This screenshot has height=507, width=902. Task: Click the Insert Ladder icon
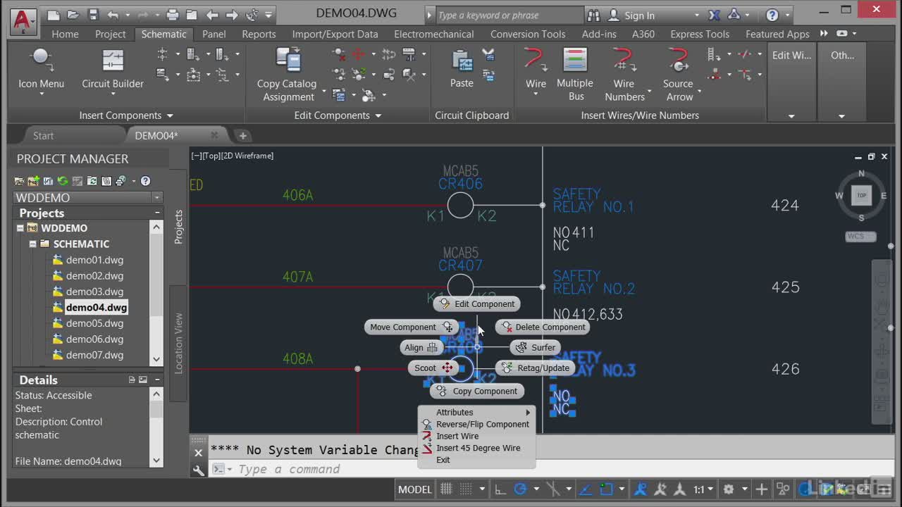point(714,54)
